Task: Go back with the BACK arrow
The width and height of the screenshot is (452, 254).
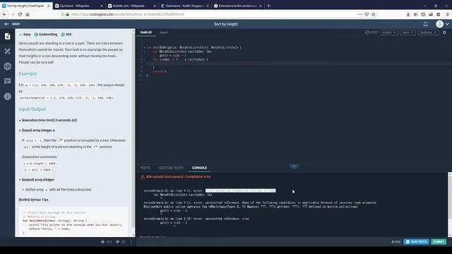Action: click(x=12, y=24)
